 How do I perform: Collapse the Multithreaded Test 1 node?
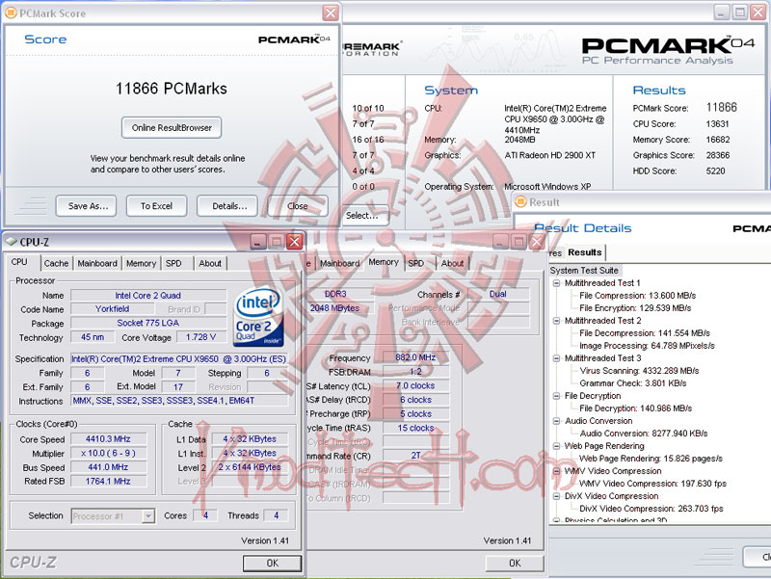(x=557, y=283)
